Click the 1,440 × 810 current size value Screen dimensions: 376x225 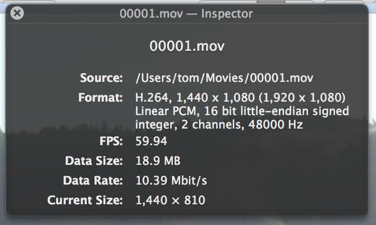point(170,200)
